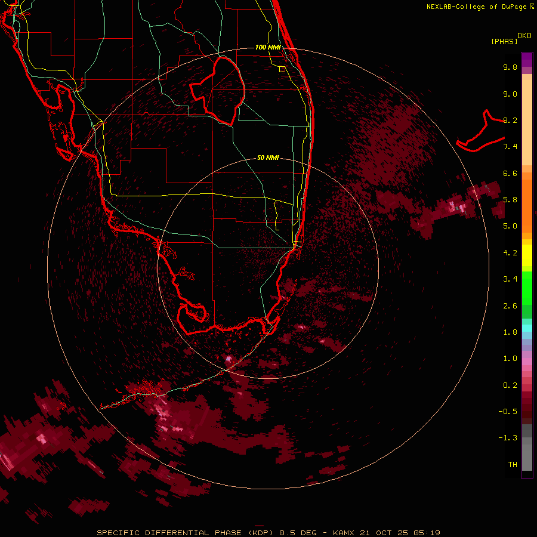
Task: Click the DKD product code label
Action: (x=524, y=36)
